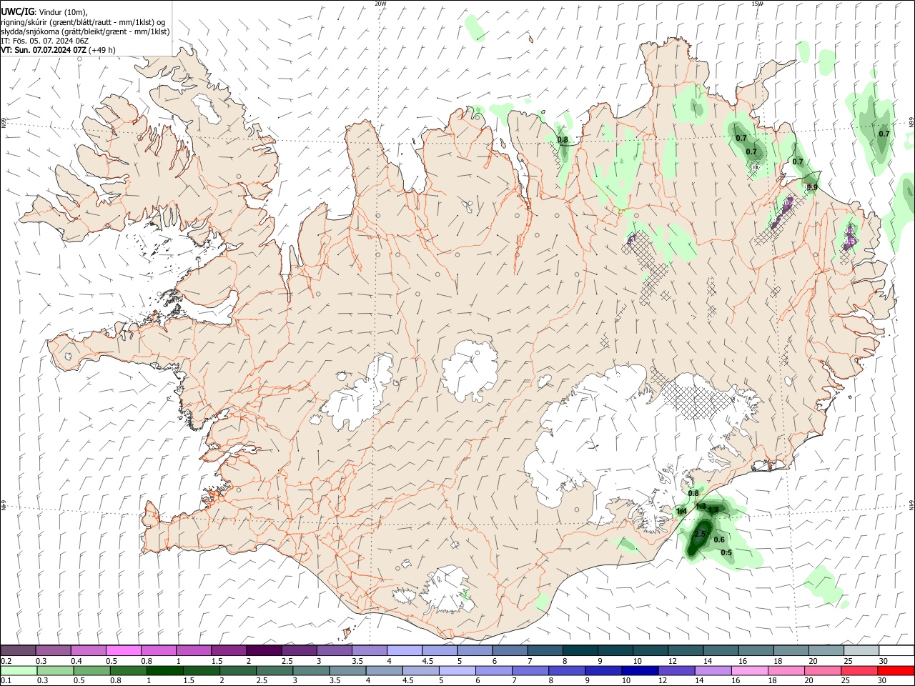Click the 'rigning/skúrir' legend description line
The image size is (915, 686).
83,22
